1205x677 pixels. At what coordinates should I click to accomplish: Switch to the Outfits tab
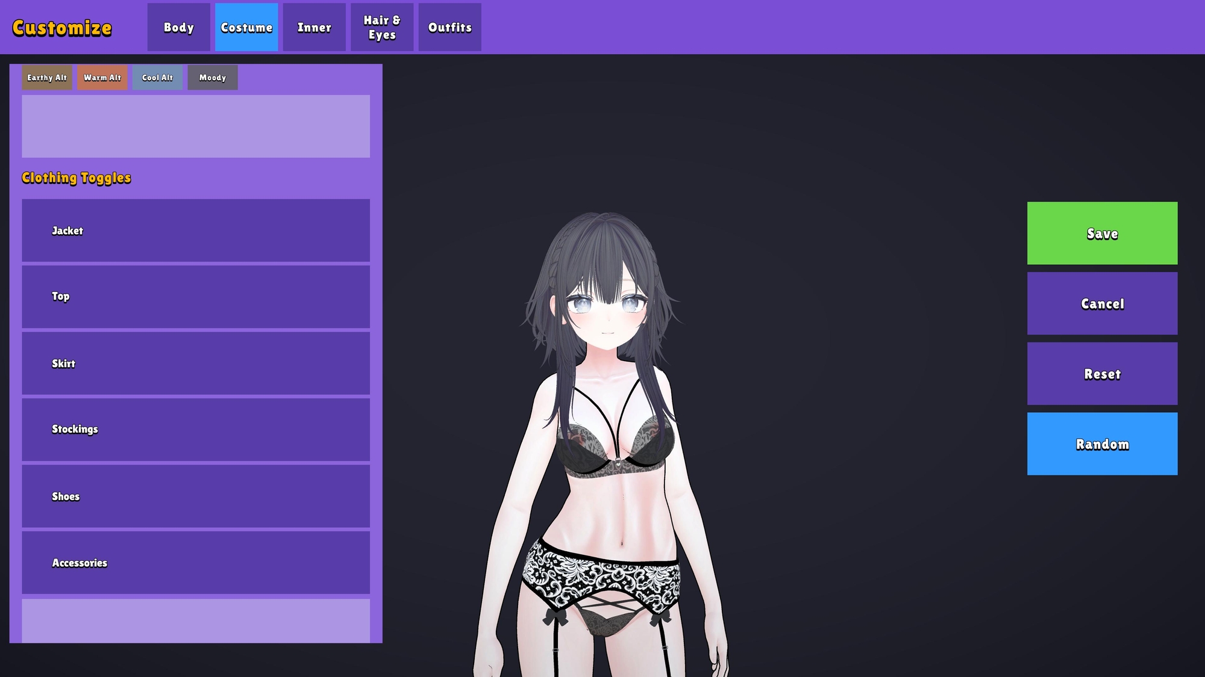point(449,27)
